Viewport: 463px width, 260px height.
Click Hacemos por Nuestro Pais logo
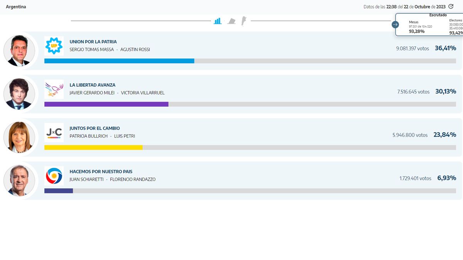coord(54,176)
